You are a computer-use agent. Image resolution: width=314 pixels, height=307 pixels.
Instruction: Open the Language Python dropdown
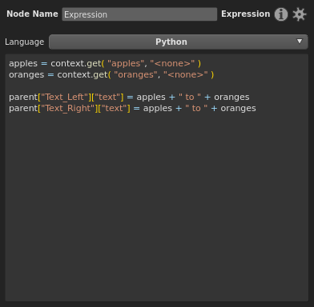tap(179, 42)
